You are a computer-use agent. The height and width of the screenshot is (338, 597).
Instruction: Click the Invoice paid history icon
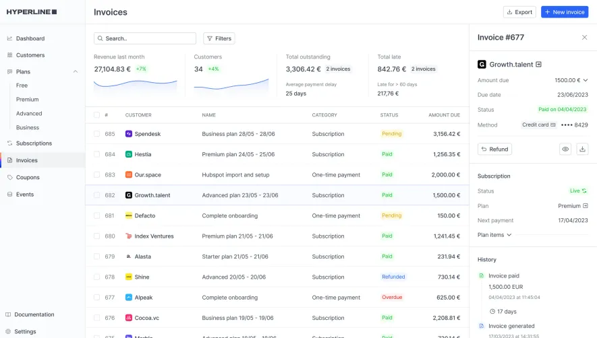click(x=481, y=275)
